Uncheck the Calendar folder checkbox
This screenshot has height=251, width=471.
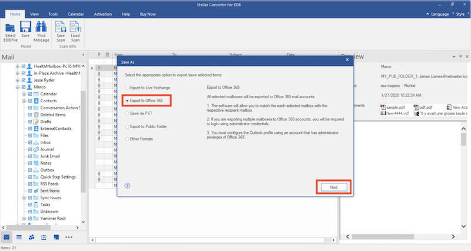pyautogui.click(x=30, y=94)
